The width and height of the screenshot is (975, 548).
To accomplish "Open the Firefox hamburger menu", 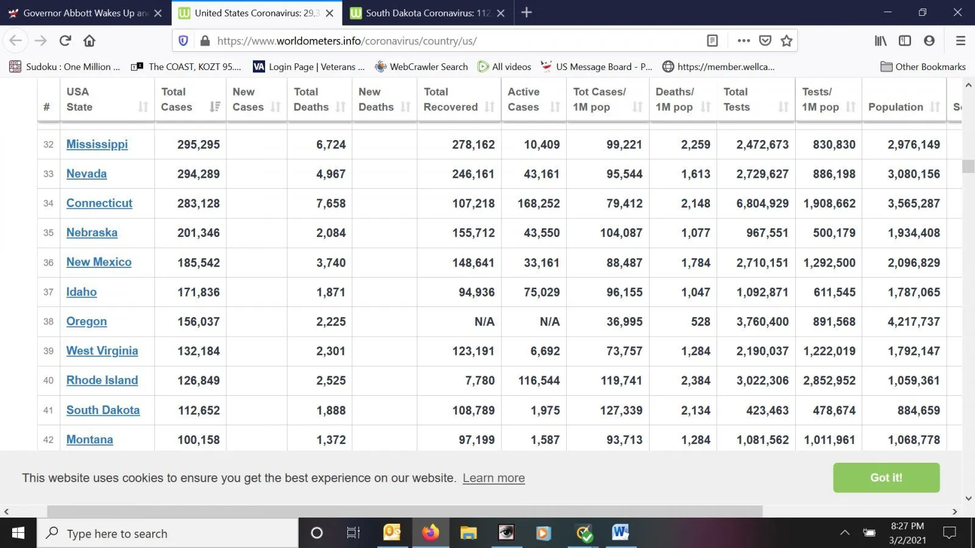I will pos(960,41).
